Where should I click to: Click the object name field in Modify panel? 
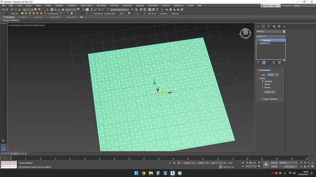269,31
